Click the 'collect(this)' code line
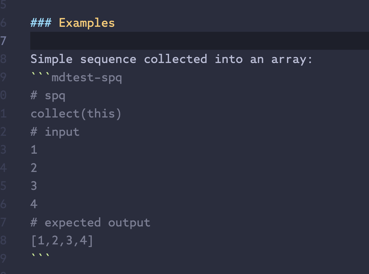 click(76, 114)
